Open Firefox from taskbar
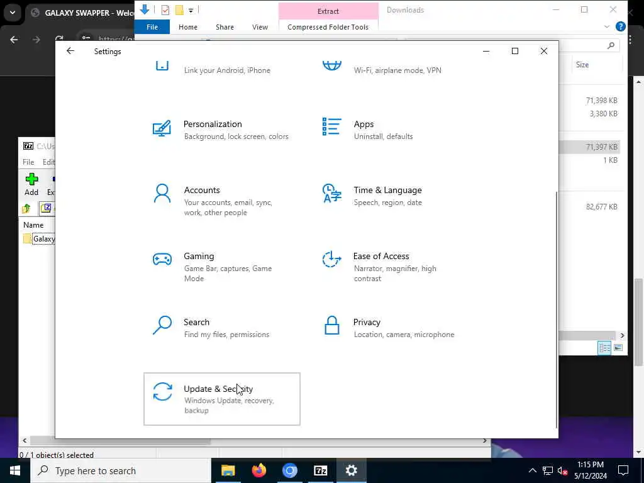 (x=258, y=470)
